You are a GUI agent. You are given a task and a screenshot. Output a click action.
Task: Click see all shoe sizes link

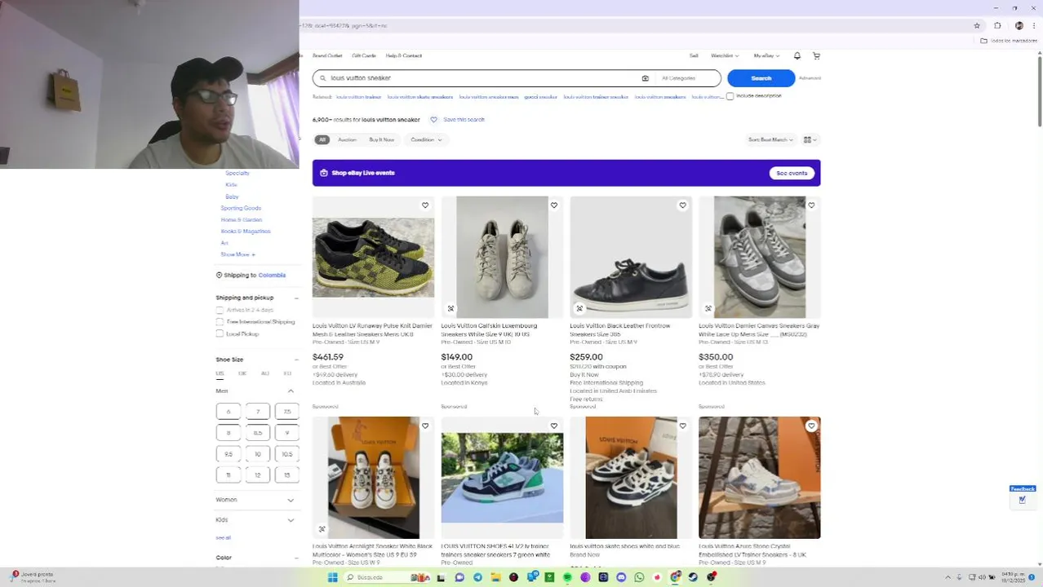coord(223,538)
